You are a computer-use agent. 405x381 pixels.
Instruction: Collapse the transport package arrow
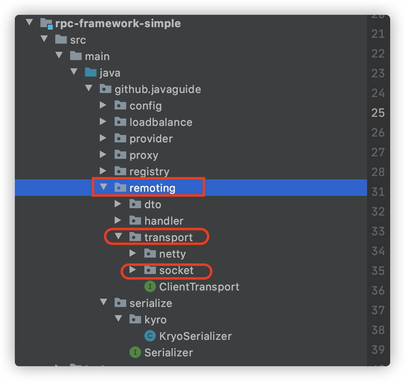click(118, 237)
